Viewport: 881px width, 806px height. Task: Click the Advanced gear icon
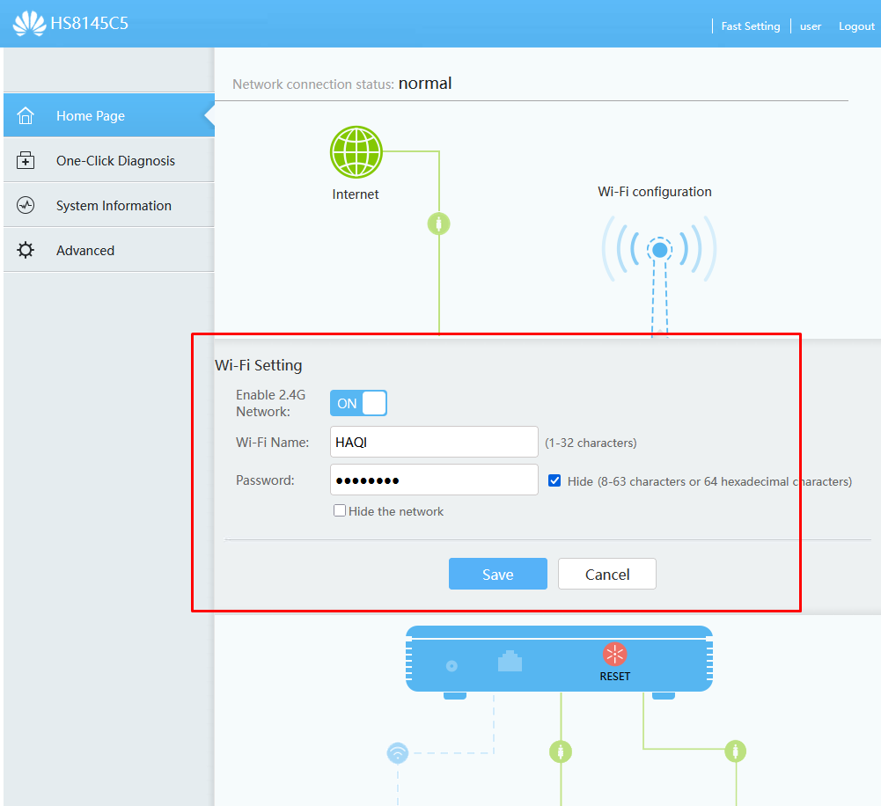(26, 251)
